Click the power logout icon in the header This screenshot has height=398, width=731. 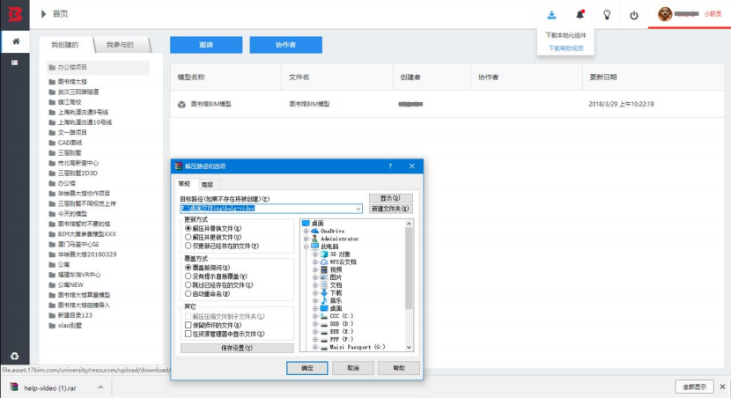click(x=634, y=15)
